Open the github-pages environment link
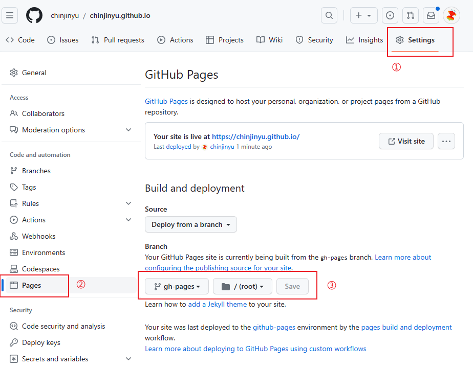The width and height of the screenshot is (473, 369). [x=274, y=327]
